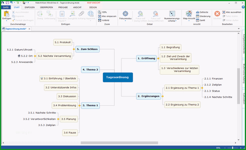The width and height of the screenshot is (246, 150).
Task: Click Fokus auf Zweig entfernen icon
Action: (x=155, y=13)
